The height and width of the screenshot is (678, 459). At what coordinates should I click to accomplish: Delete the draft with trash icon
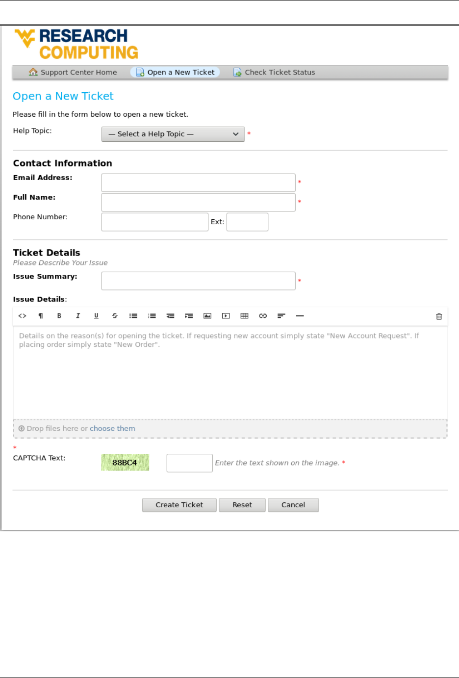click(439, 316)
